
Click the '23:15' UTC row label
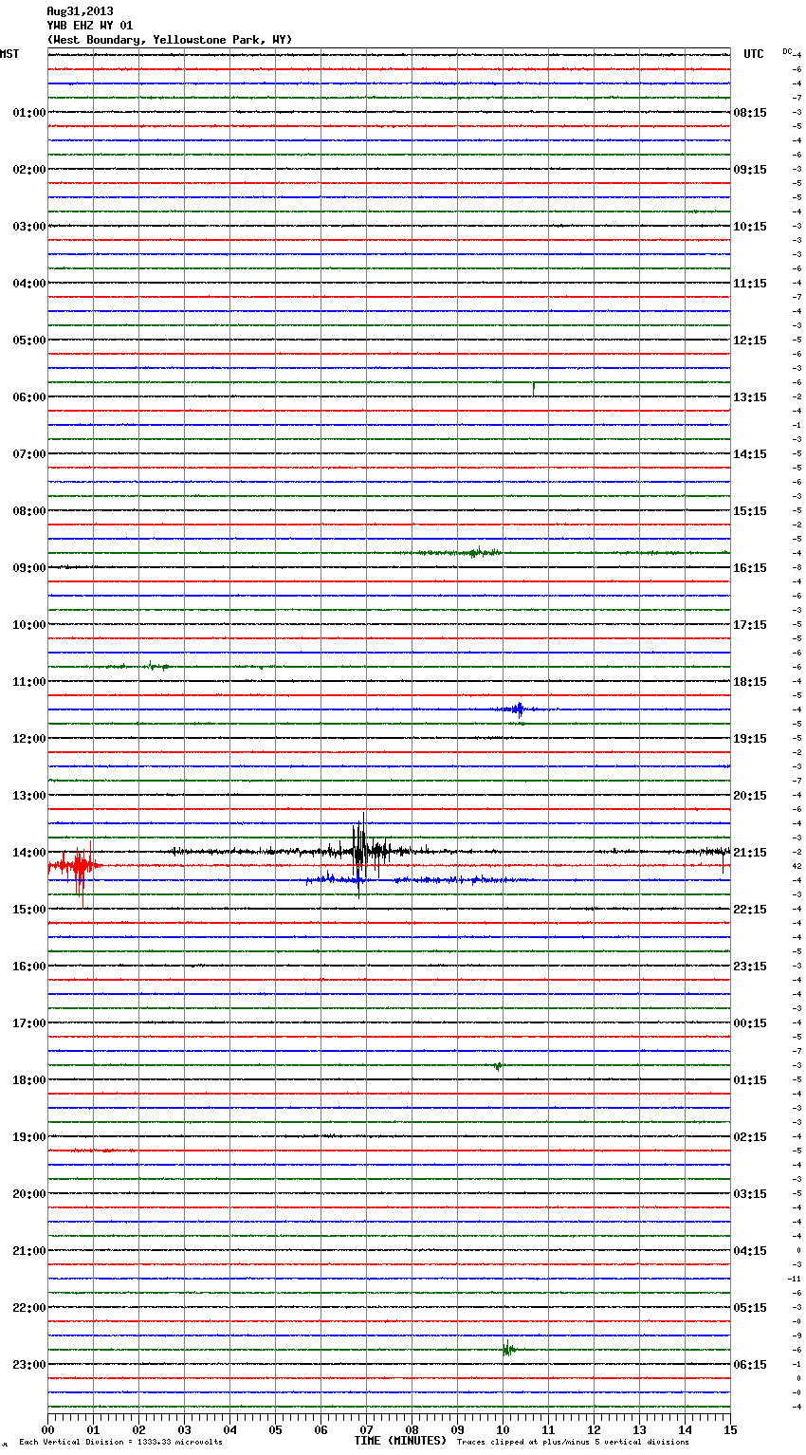(750, 967)
